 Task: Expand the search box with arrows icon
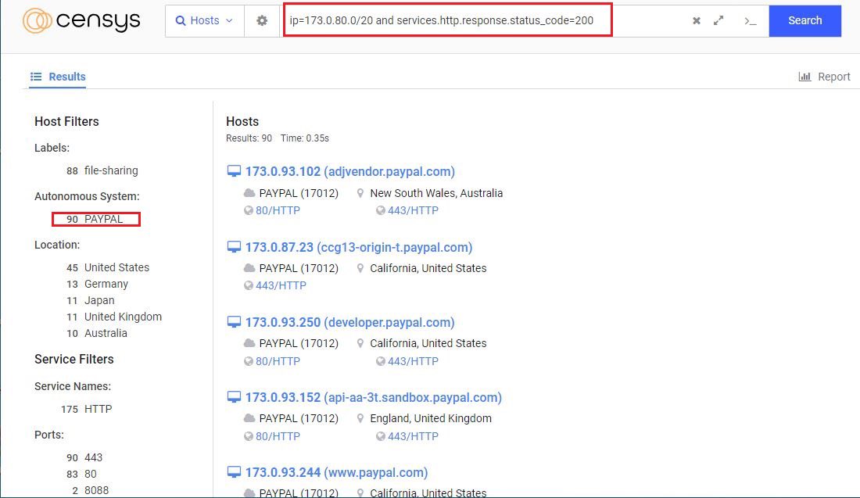point(718,21)
